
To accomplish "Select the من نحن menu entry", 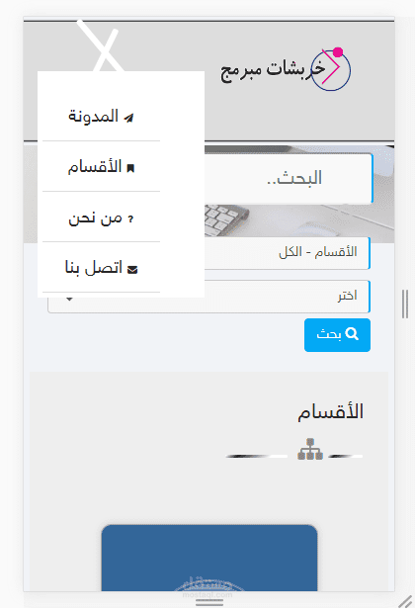I will [x=101, y=218].
